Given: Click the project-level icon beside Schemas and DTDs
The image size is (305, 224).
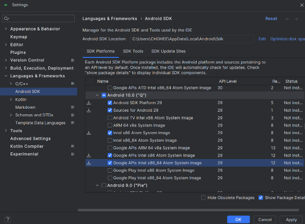Looking at the screenshot, I should point(73,115).
